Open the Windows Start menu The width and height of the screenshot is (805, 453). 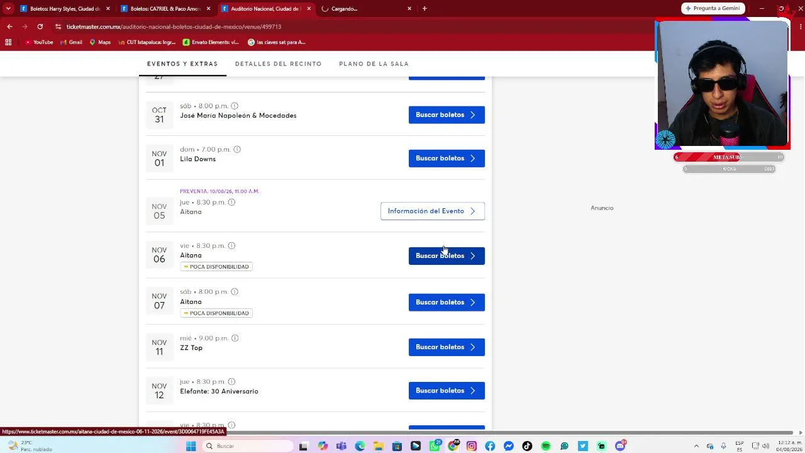(191, 446)
